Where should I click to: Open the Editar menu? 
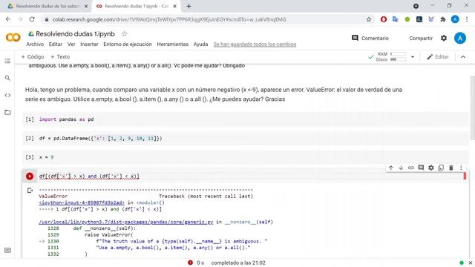[56, 44]
